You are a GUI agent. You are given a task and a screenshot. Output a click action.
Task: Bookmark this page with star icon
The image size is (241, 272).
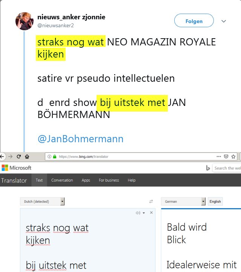pyautogui.click(x=233, y=157)
